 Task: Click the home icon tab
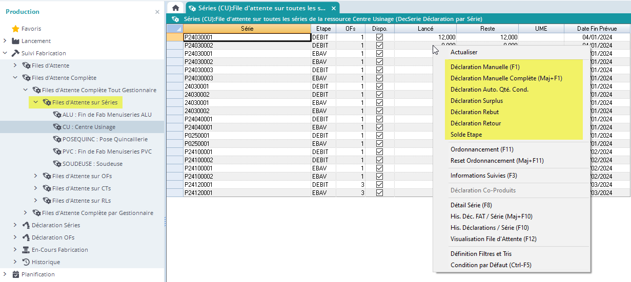(175, 8)
